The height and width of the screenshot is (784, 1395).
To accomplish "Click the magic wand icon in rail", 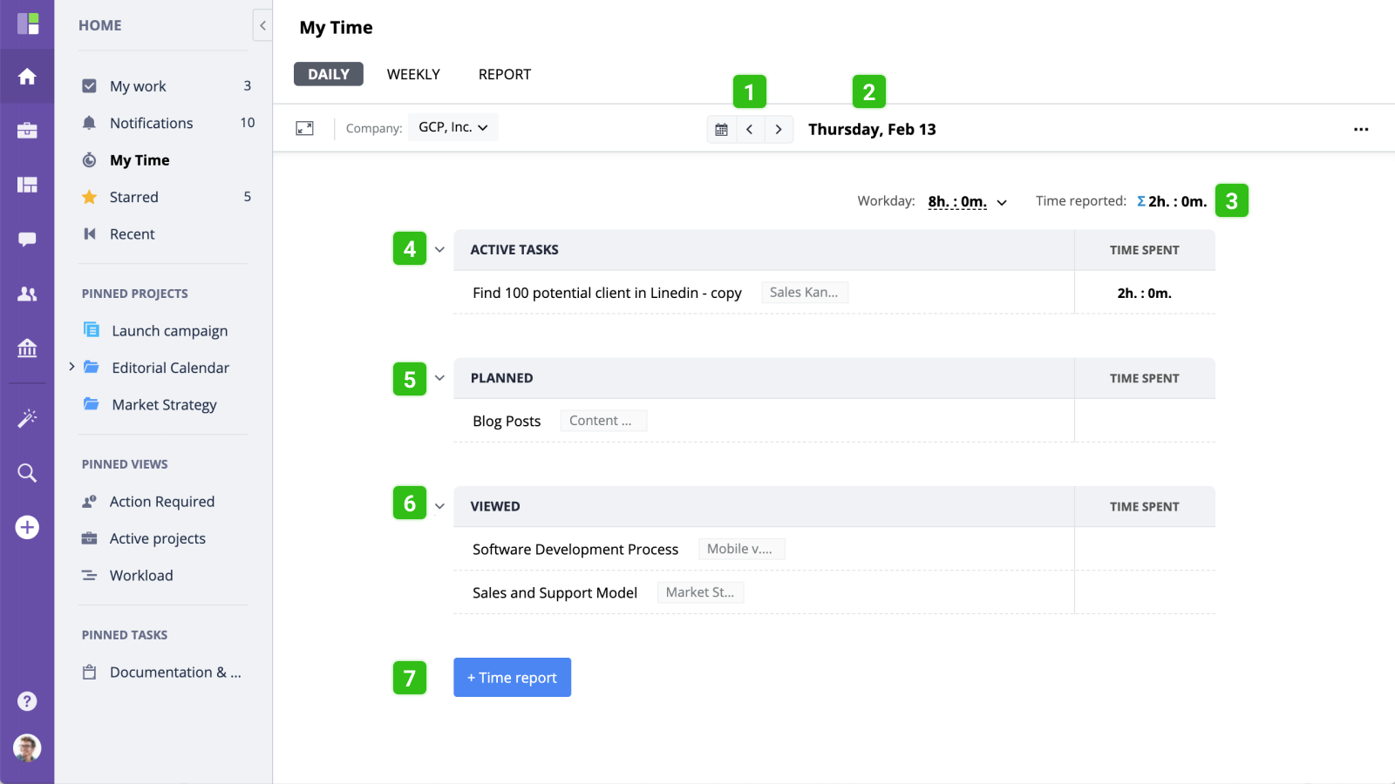I will 27,418.
